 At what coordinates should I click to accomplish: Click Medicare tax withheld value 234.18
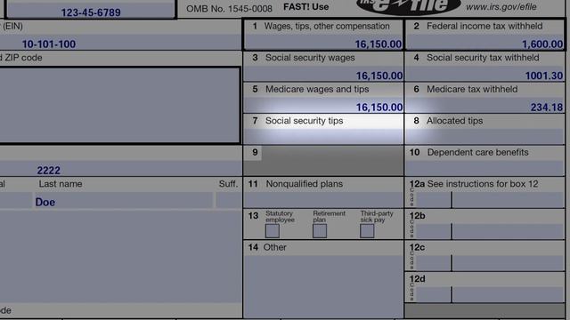(546, 108)
